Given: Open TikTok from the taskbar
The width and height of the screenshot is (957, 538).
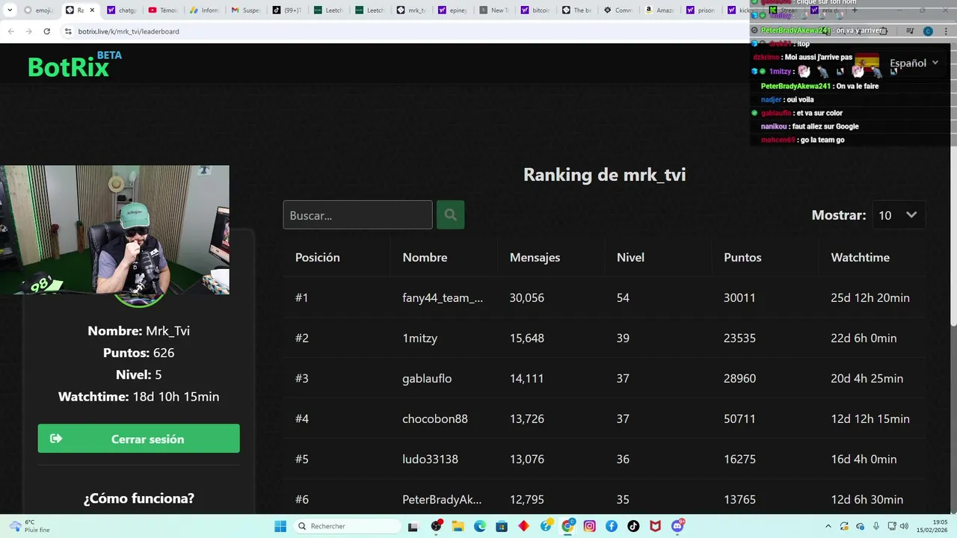Looking at the screenshot, I should [633, 526].
